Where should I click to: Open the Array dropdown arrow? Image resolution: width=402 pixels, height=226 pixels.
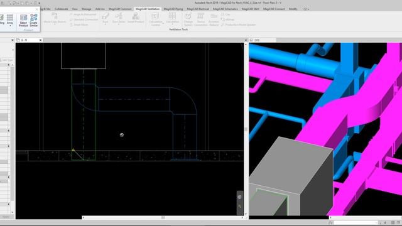[10, 26]
